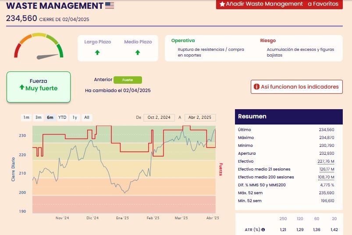
Task: Click the 108,70 M average volume value
Action: pos(326,177)
